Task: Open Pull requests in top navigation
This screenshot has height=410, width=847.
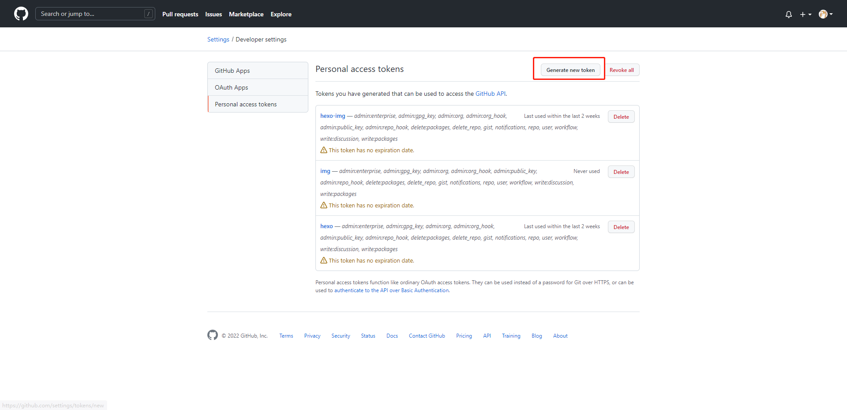Action: point(180,14)
